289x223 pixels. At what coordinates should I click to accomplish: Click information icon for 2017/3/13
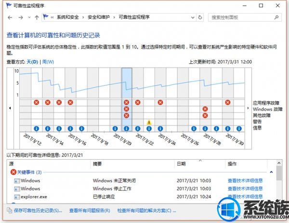[37, 128]
